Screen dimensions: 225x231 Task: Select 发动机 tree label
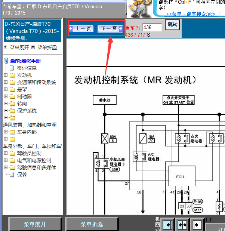(24, 75)
